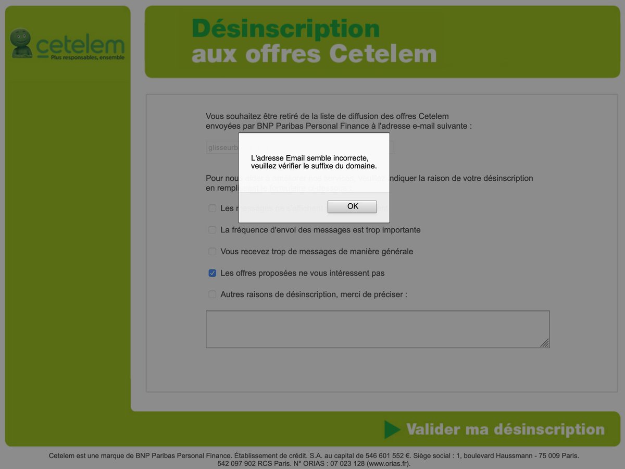
Task: Click green arrow beside Valider ma désinscription
Action: (392, 429)
